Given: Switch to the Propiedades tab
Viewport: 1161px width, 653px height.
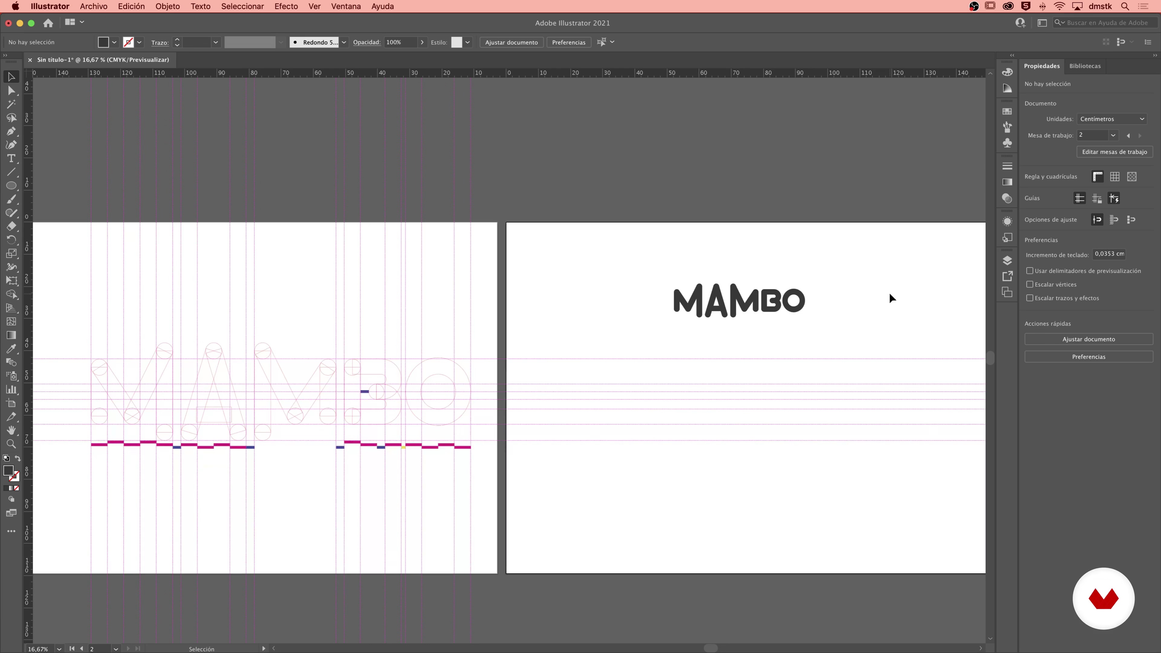Looking at the screenshot, I should click(x=1042, y=66).
